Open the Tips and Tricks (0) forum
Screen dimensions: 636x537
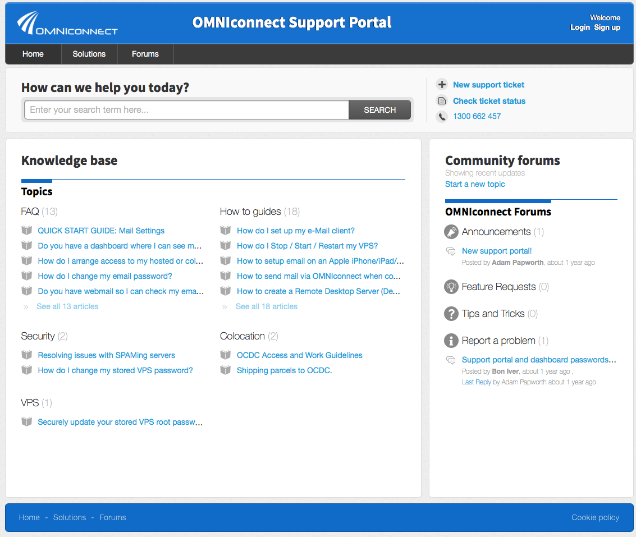pos(500,314)
